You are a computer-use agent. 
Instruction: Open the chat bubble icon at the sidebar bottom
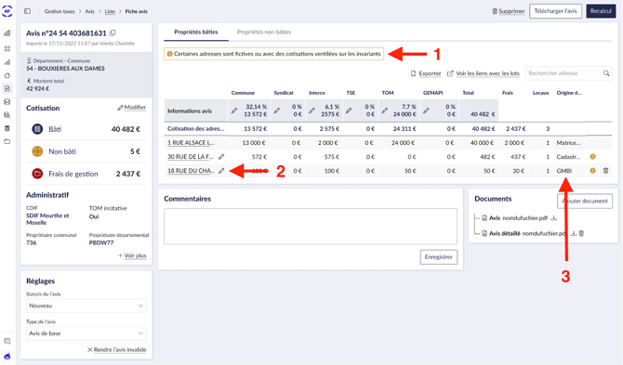(7, 341)
